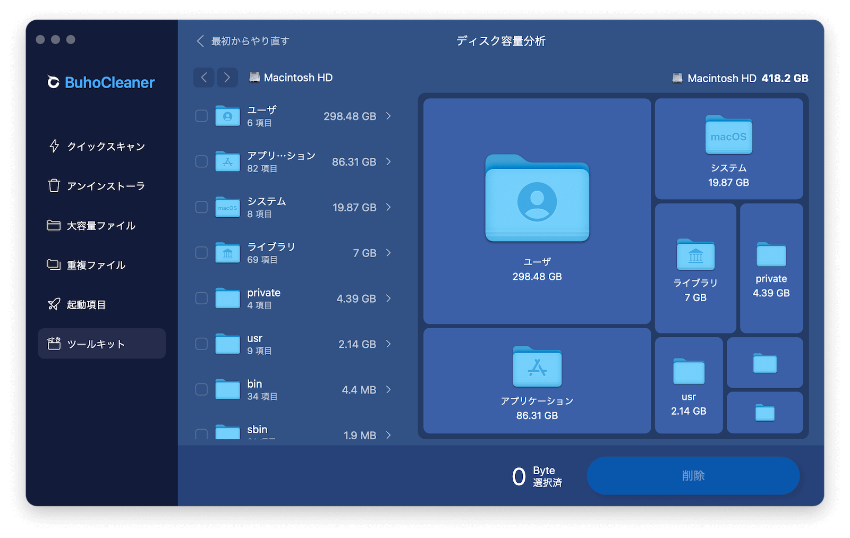Click the Startup Items rocket icon

[54, 304]
